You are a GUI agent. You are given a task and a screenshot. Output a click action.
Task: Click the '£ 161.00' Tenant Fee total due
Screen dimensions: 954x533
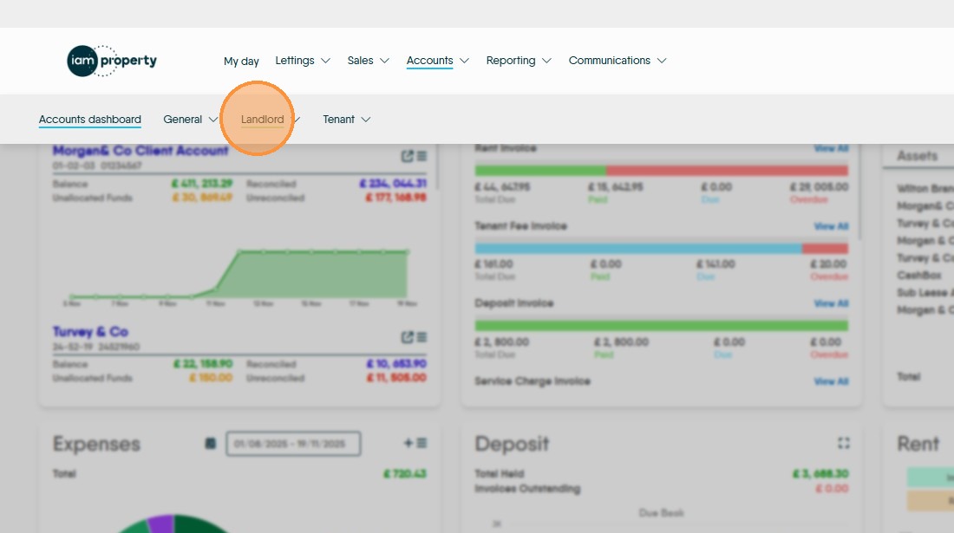pos(494,264)
